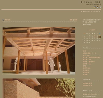The height and width of the screenshot is (98, 103).
Task: Click the second model photo with plant
Action: pos(39,88)
